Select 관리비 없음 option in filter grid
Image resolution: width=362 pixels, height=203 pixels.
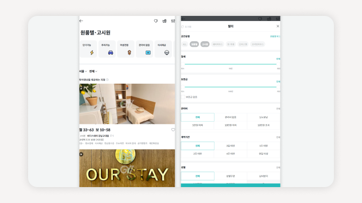pyautogui.click(x=230, y=117)
